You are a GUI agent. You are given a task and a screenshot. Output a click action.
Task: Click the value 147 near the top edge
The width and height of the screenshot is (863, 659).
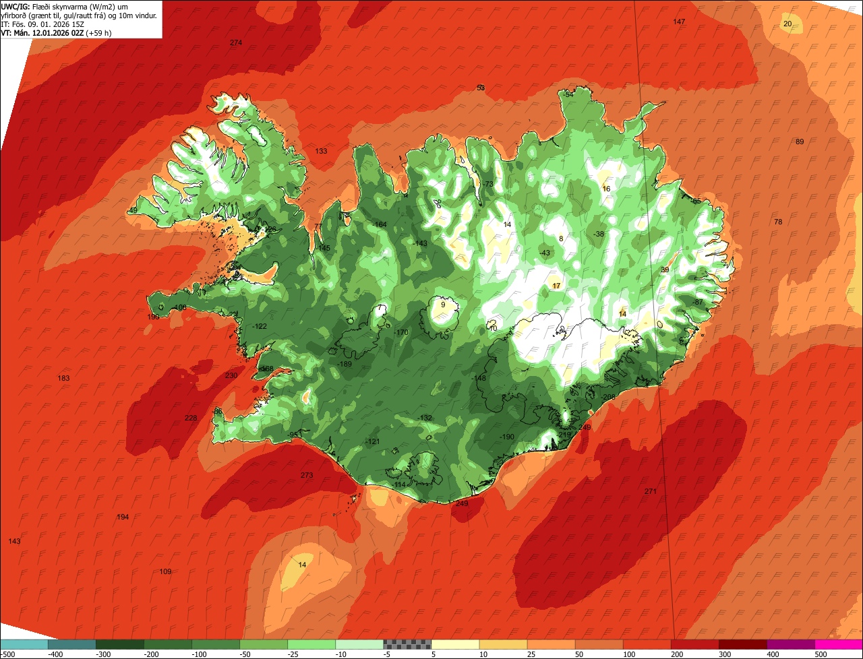(679, 22)
